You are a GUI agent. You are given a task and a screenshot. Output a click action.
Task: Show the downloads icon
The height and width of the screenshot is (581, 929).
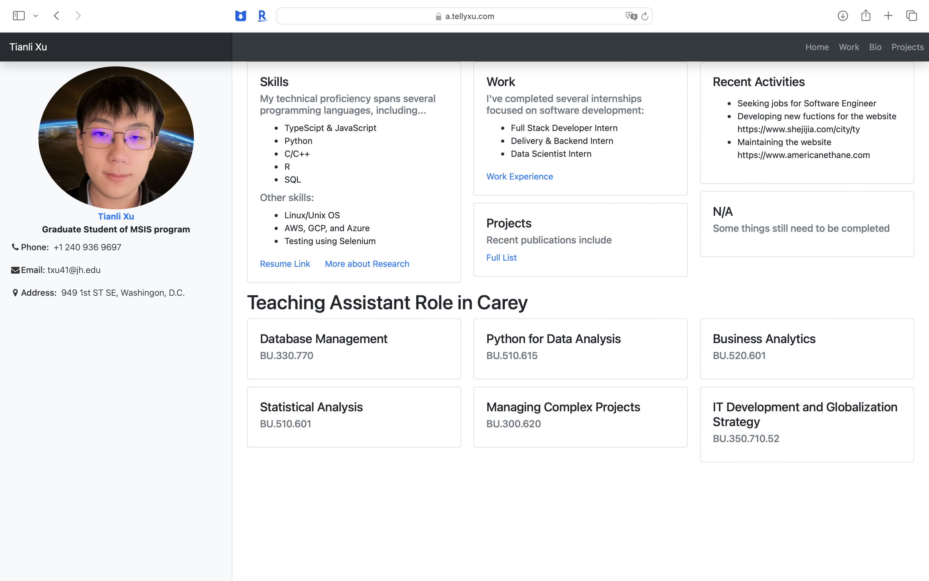pos(843,16)
